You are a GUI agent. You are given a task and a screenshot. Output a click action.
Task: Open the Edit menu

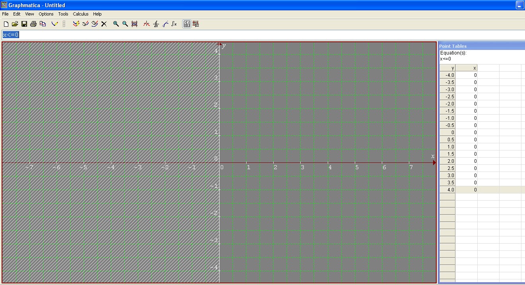pos(16,14)
